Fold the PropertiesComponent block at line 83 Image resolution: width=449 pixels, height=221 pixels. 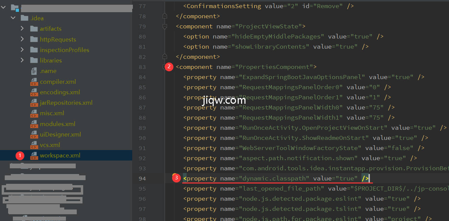click(164, 67)
